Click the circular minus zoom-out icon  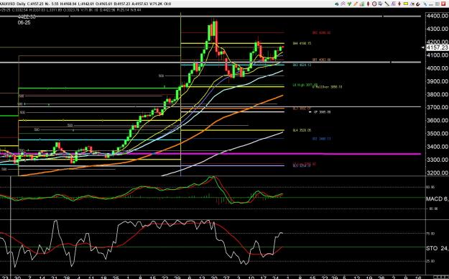[374, 4]
